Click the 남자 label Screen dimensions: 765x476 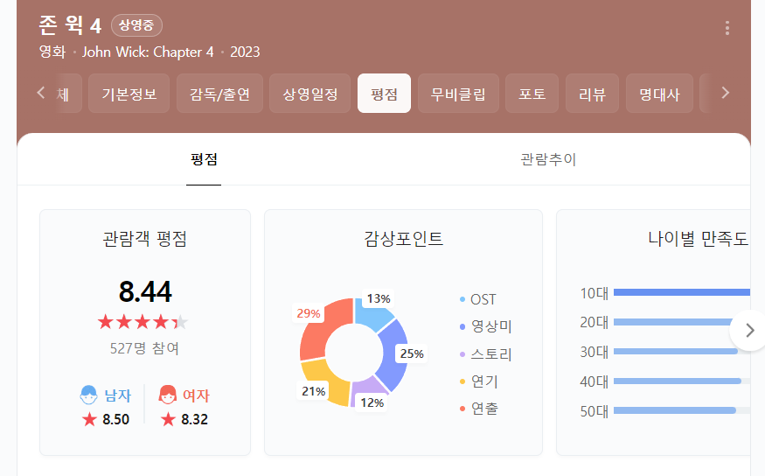[x=117, y=395]
